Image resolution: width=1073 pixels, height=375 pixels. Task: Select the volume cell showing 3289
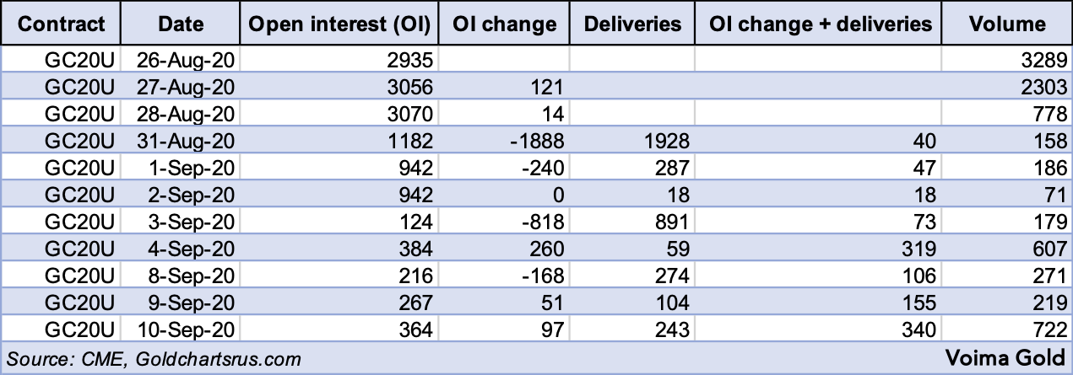point(1044,60)
